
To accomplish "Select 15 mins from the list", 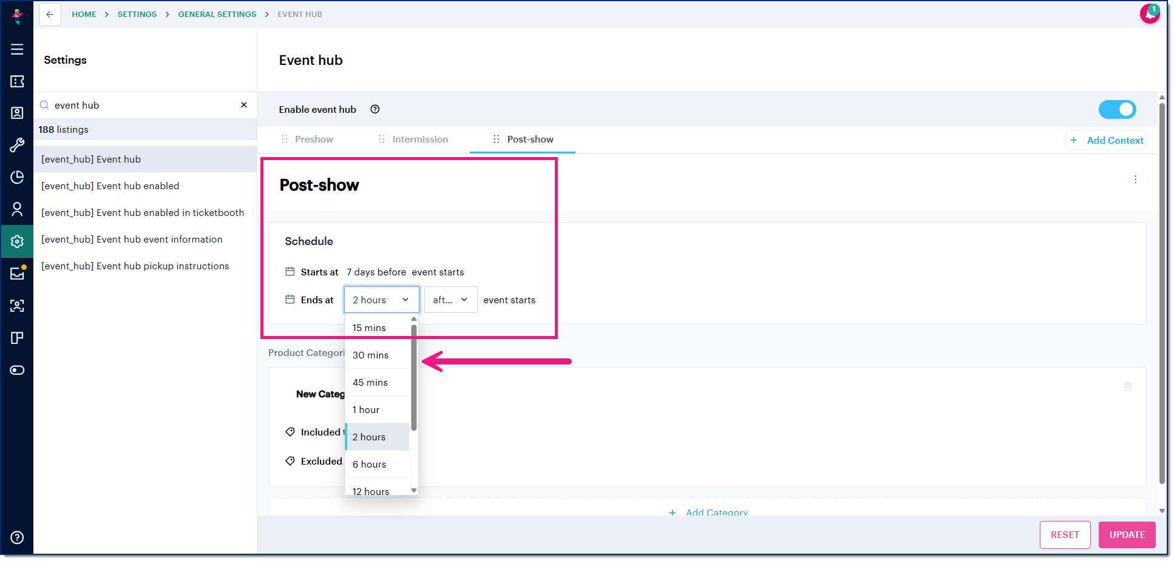I will tap(378, 328).
